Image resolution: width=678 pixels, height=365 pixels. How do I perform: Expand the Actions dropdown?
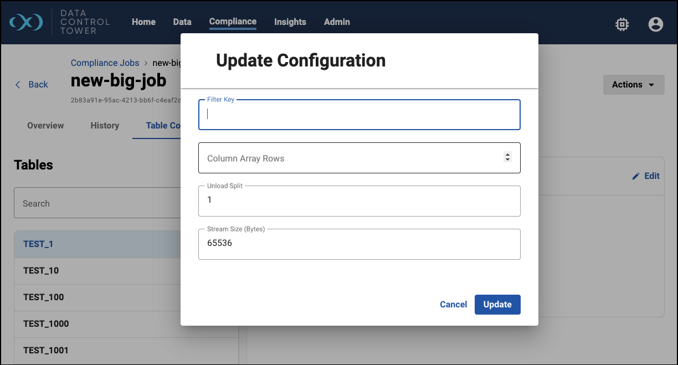[x=633, y=85]
